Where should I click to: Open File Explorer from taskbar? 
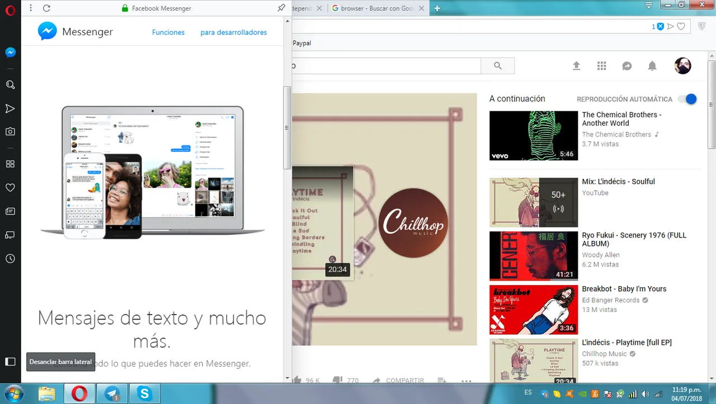coord(48,393)
